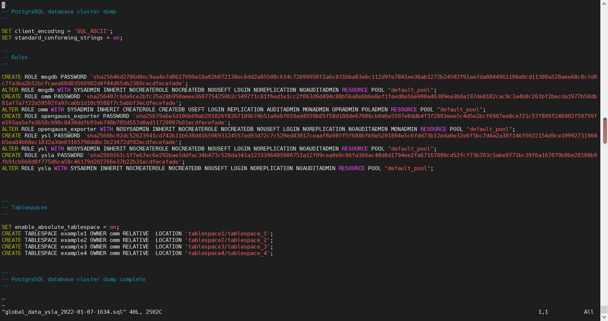Click the word client_encoding
Image resolution: width=608 pixels, height=321 pixels.
[x=39, y=31]
